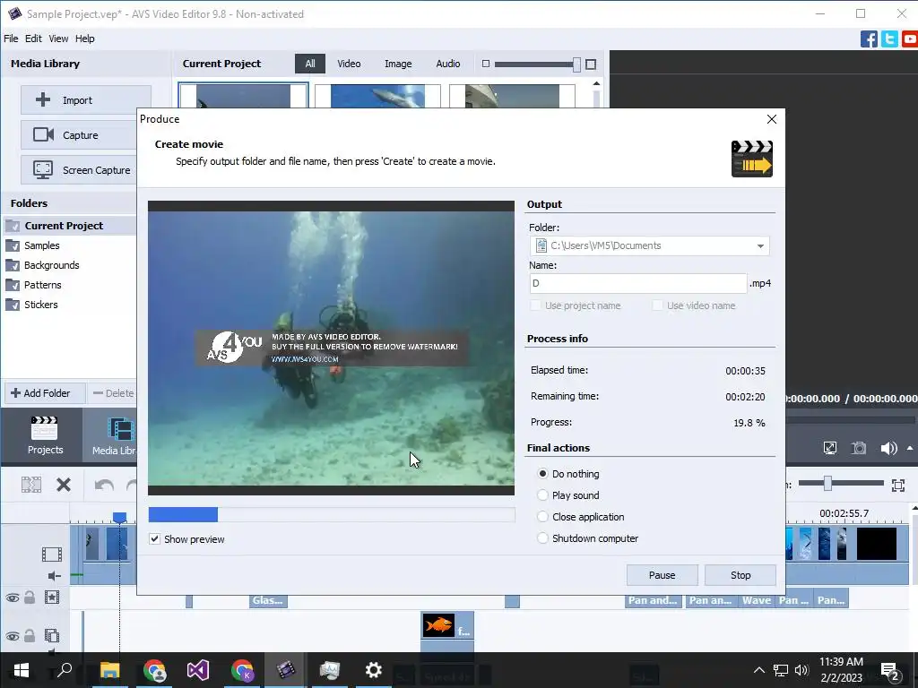Click the audio track speaker icon
This screenshot has width=918, height=688.
click(x=54, y=576)
